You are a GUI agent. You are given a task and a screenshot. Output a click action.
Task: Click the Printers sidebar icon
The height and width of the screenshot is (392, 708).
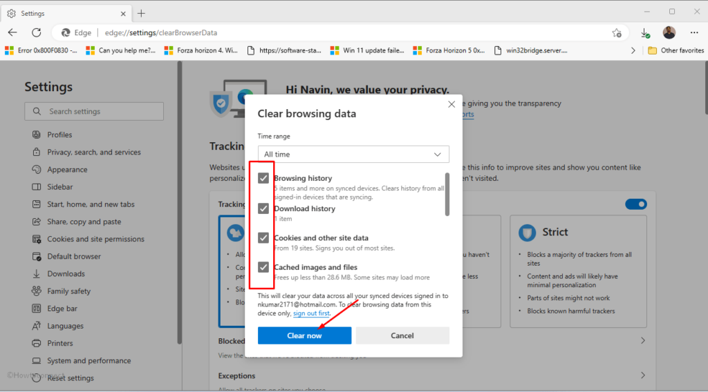pos(36,343)
